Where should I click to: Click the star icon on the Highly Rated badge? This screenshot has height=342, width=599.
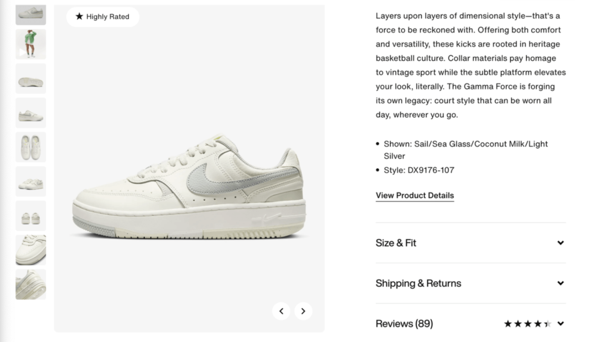(79, 17)
